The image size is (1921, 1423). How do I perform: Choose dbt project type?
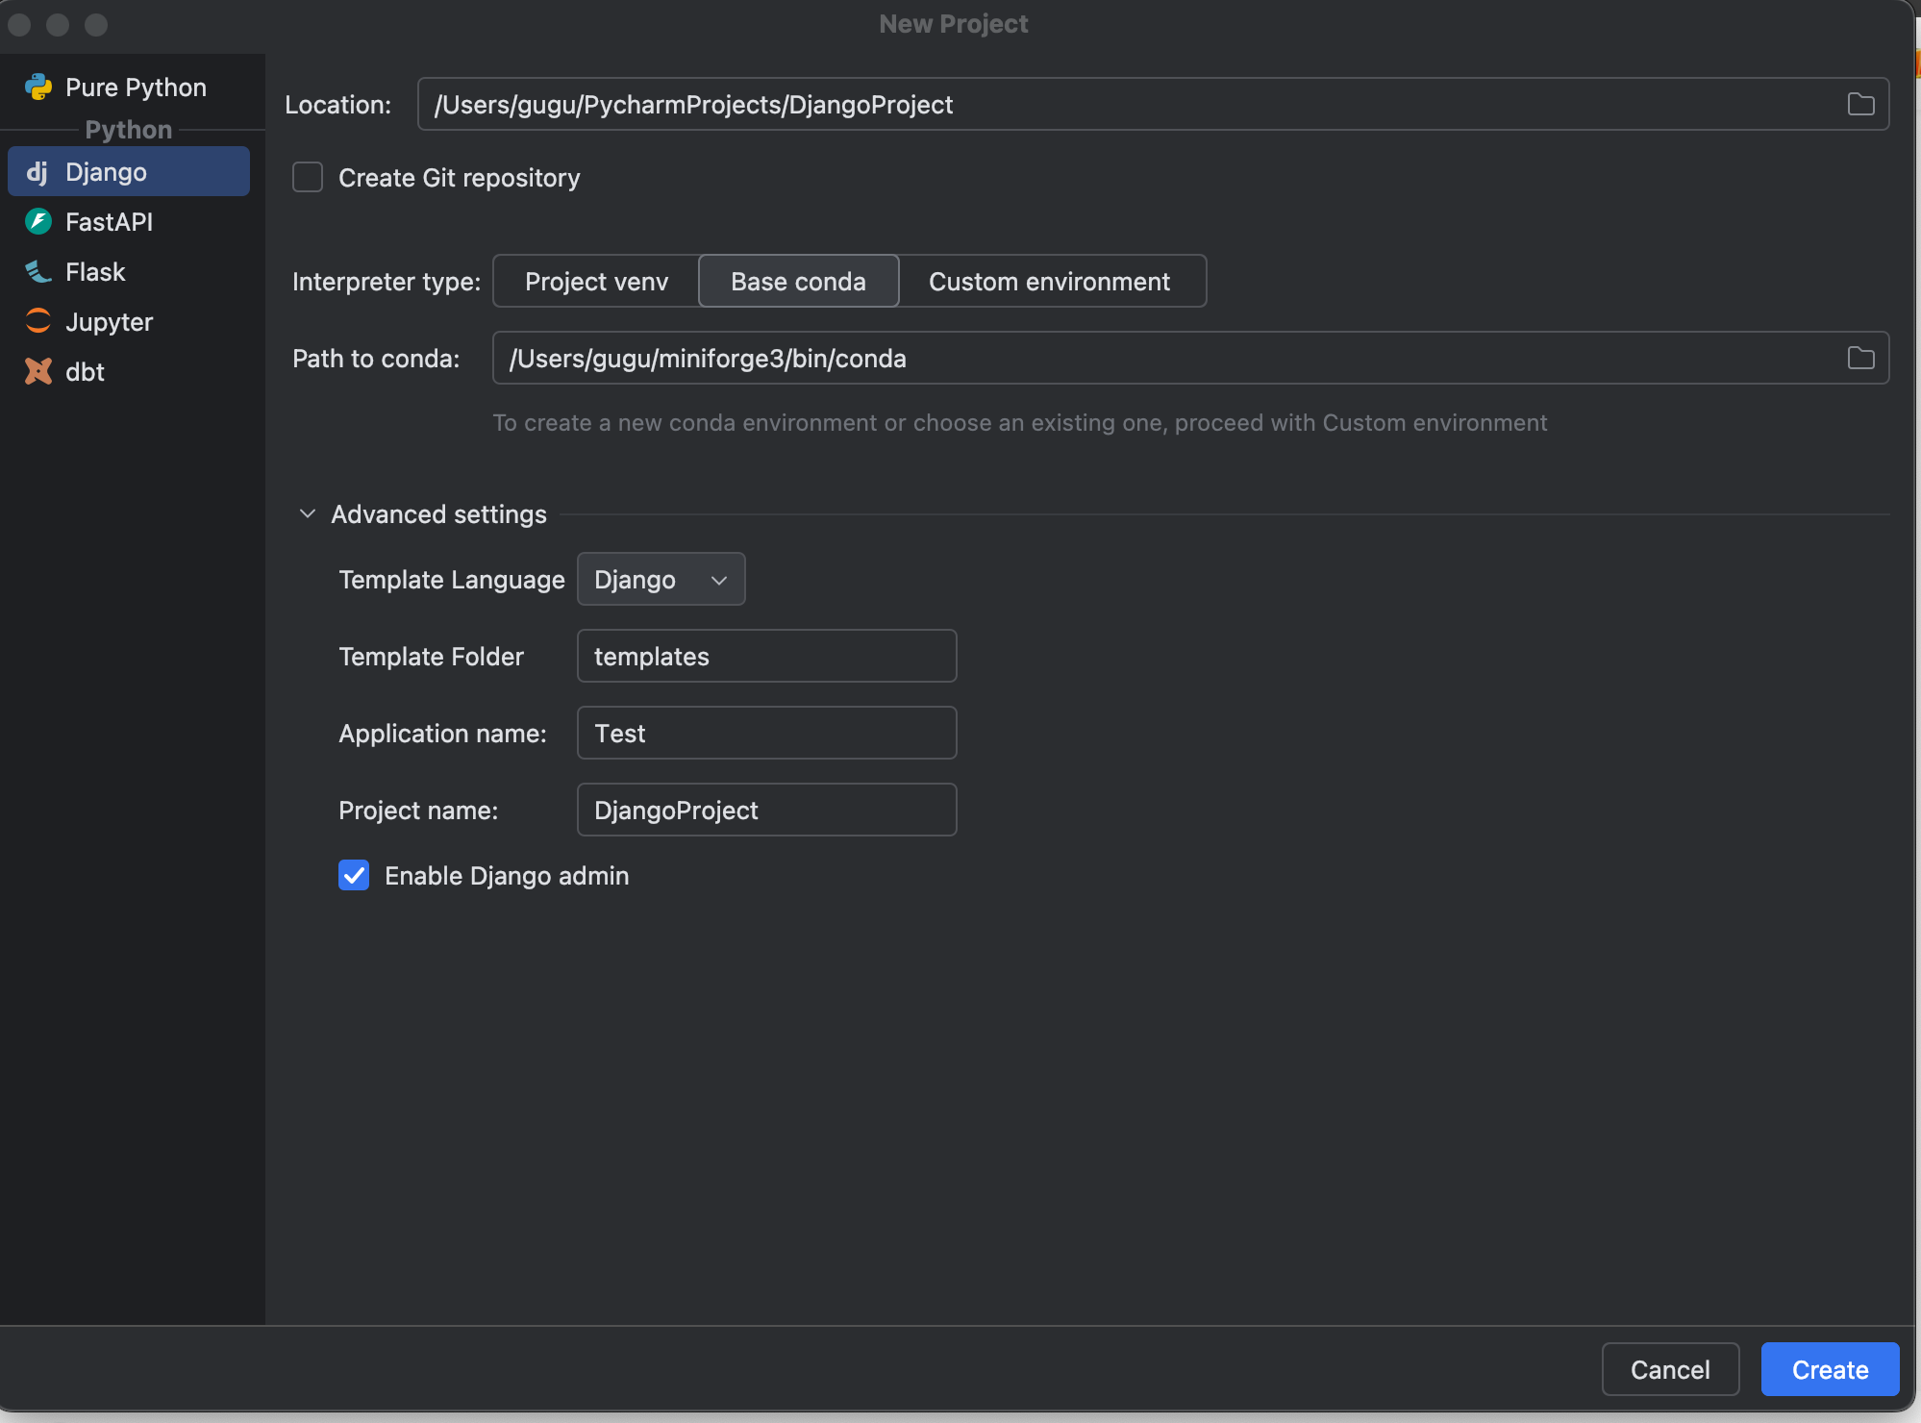click(129, 372)
